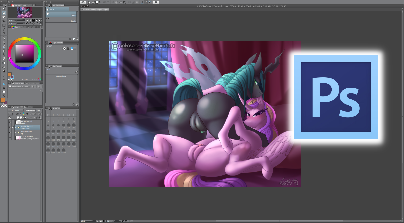Toggle visibility of the bg folder

(10, 133)
